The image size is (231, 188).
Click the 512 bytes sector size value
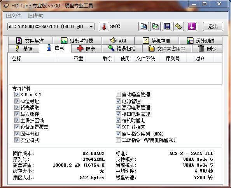(92, 177)
